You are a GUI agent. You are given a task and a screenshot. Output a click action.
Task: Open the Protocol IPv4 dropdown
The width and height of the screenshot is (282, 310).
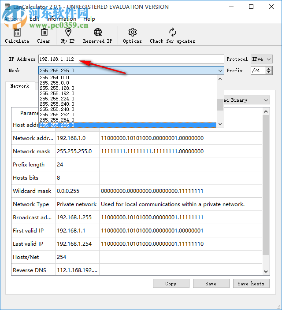click(261, 59)
